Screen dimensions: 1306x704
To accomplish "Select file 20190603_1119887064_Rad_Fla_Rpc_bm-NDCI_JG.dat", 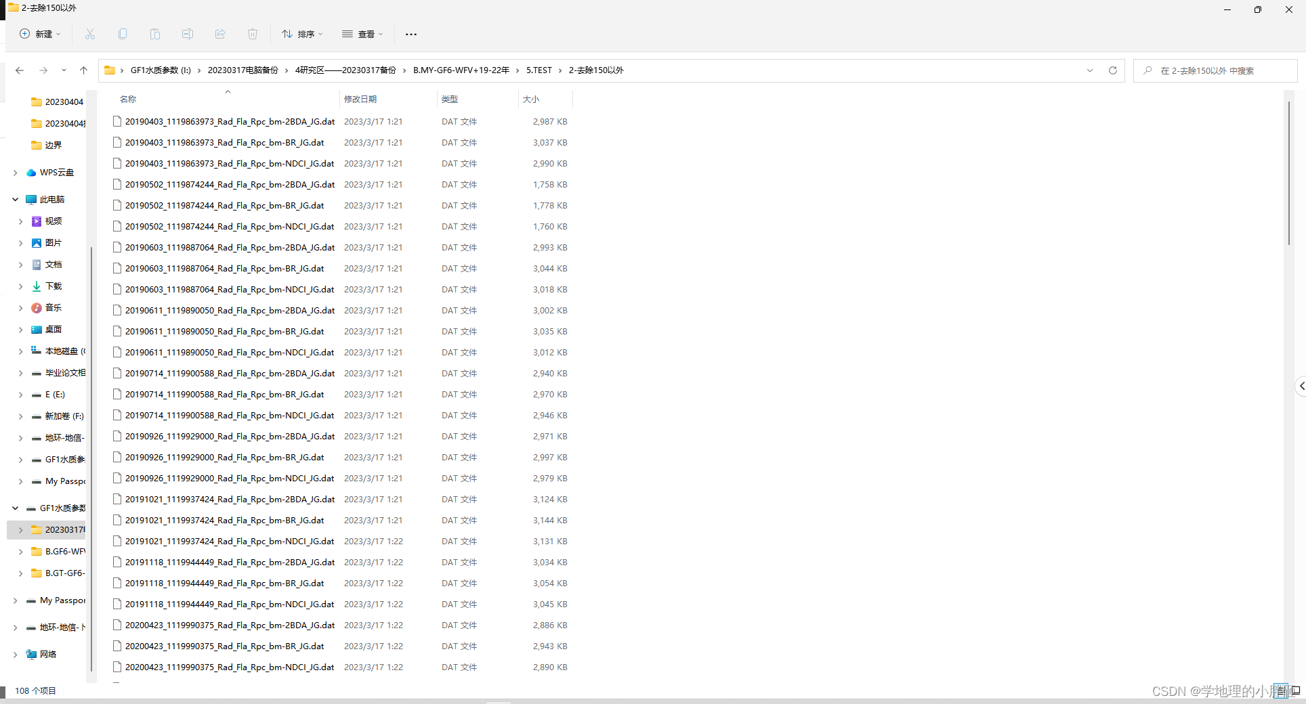I will (x=230, y=290).
